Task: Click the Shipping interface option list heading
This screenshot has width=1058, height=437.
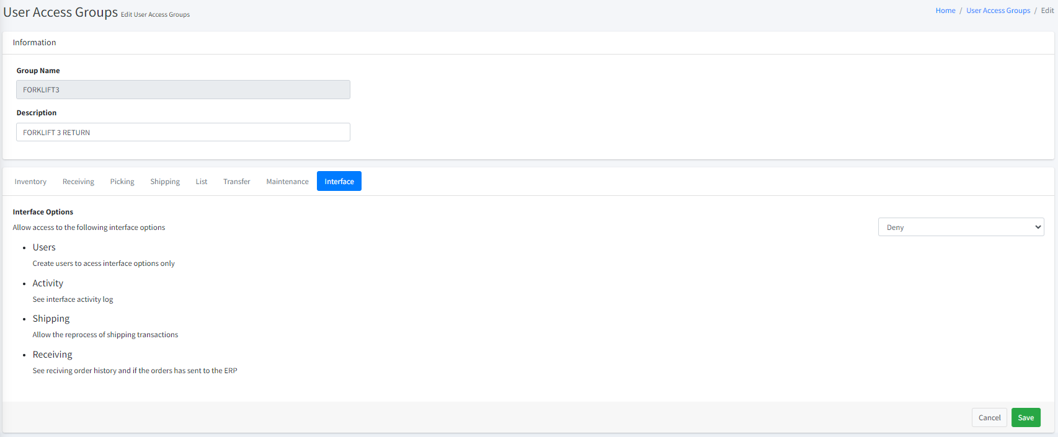Action: point(51,319)
